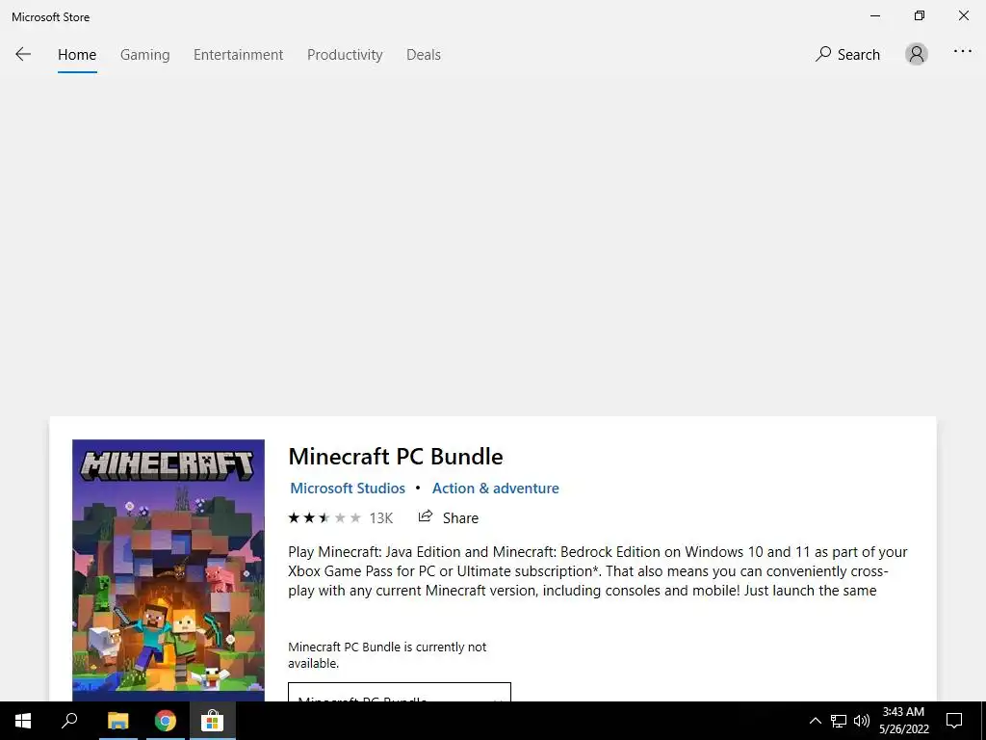Show hidden system tray icons

coord(815,721)
